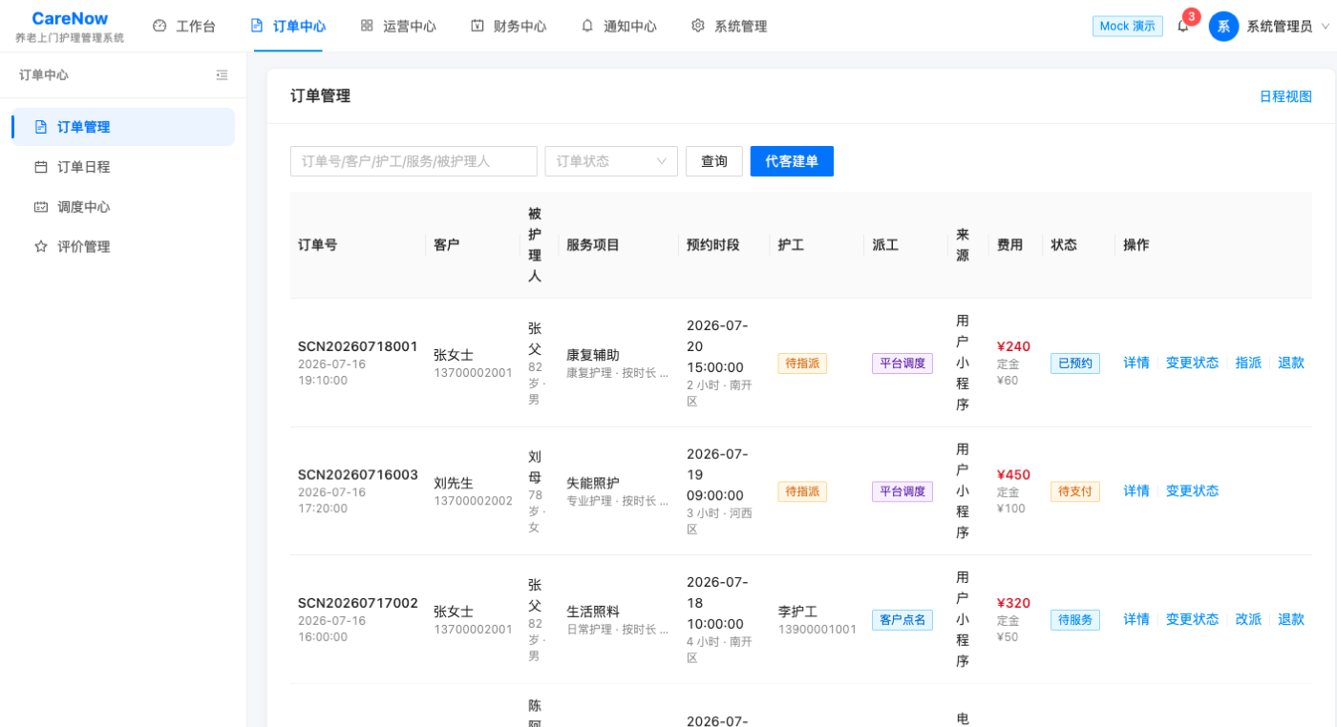
Task: Click 改派 for order SCN20260717002
Action: [1248, 619]
